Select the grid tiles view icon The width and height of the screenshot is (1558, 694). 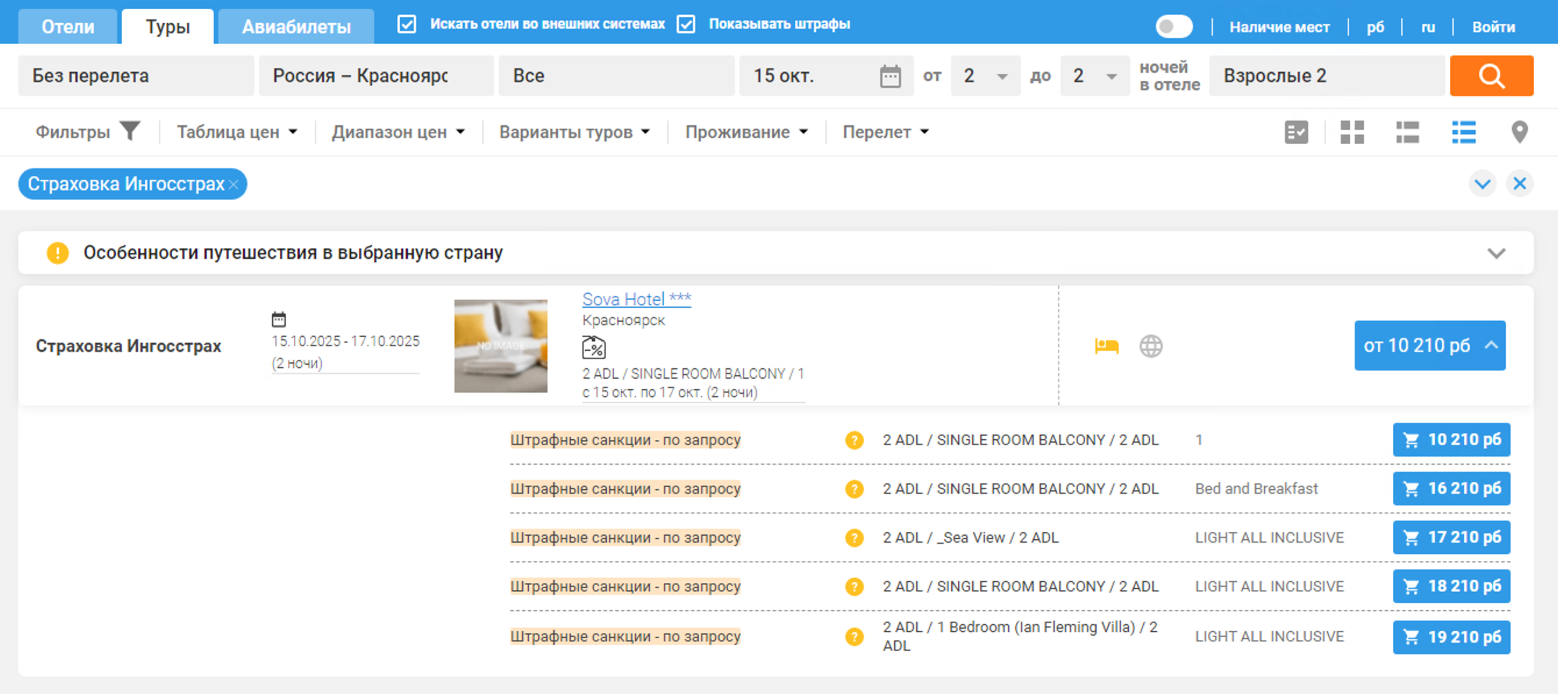click(x=1351, y=132)
